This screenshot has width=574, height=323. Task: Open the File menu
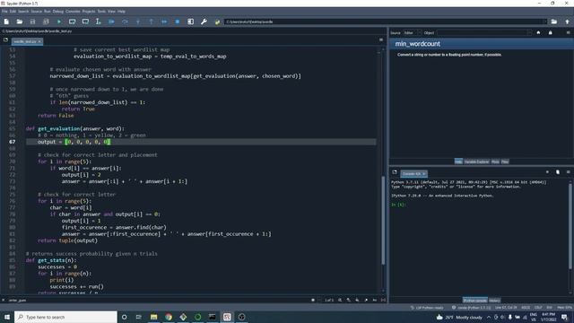[x=4, y=12]
